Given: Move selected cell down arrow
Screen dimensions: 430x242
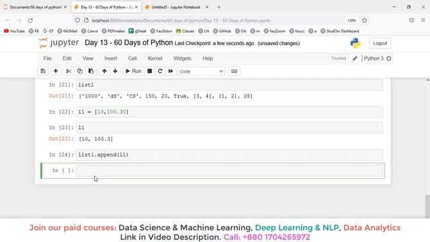Looking at the screenshot, I should pyautogui.click(x=115, y=71).
